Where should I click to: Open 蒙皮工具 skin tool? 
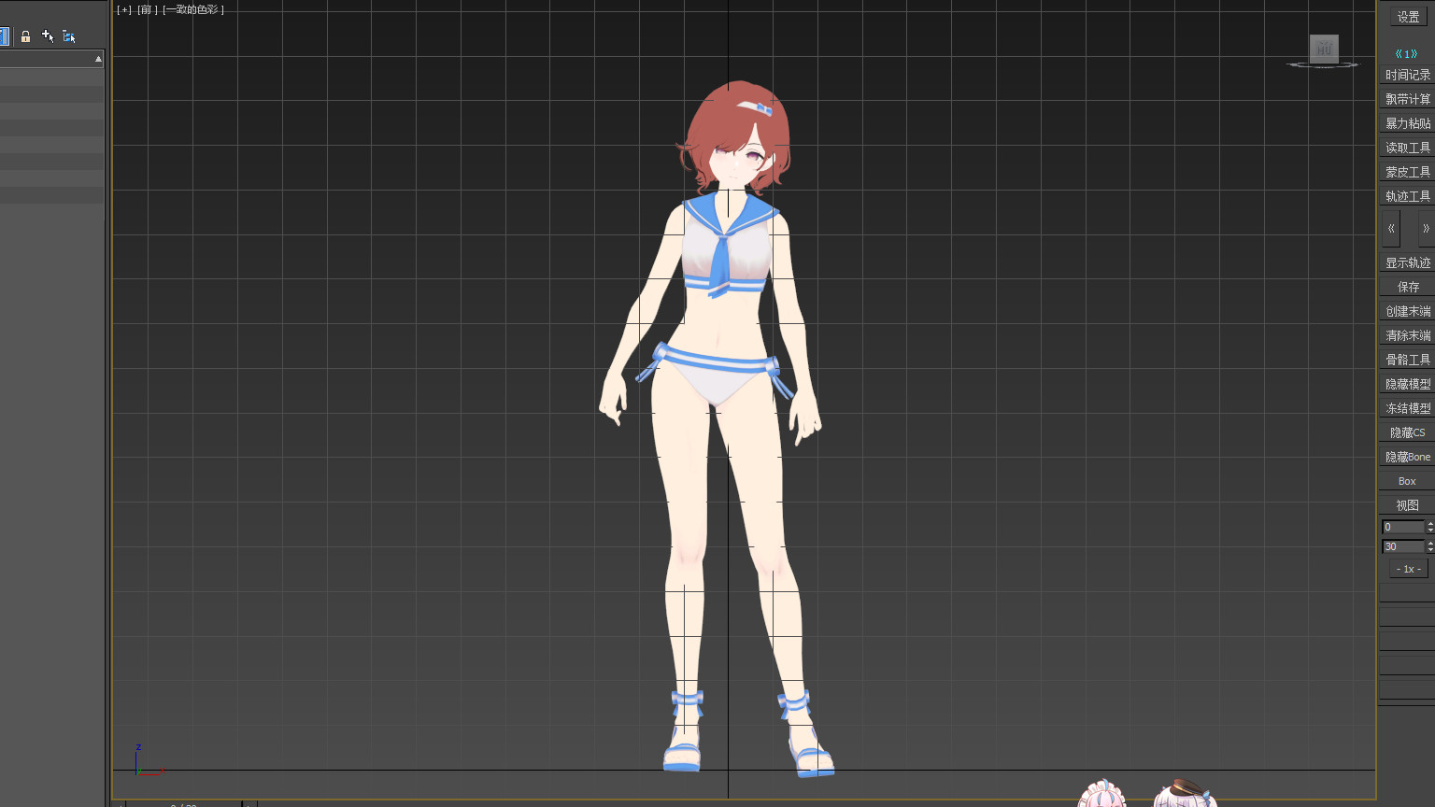(x=1407, y=172)
